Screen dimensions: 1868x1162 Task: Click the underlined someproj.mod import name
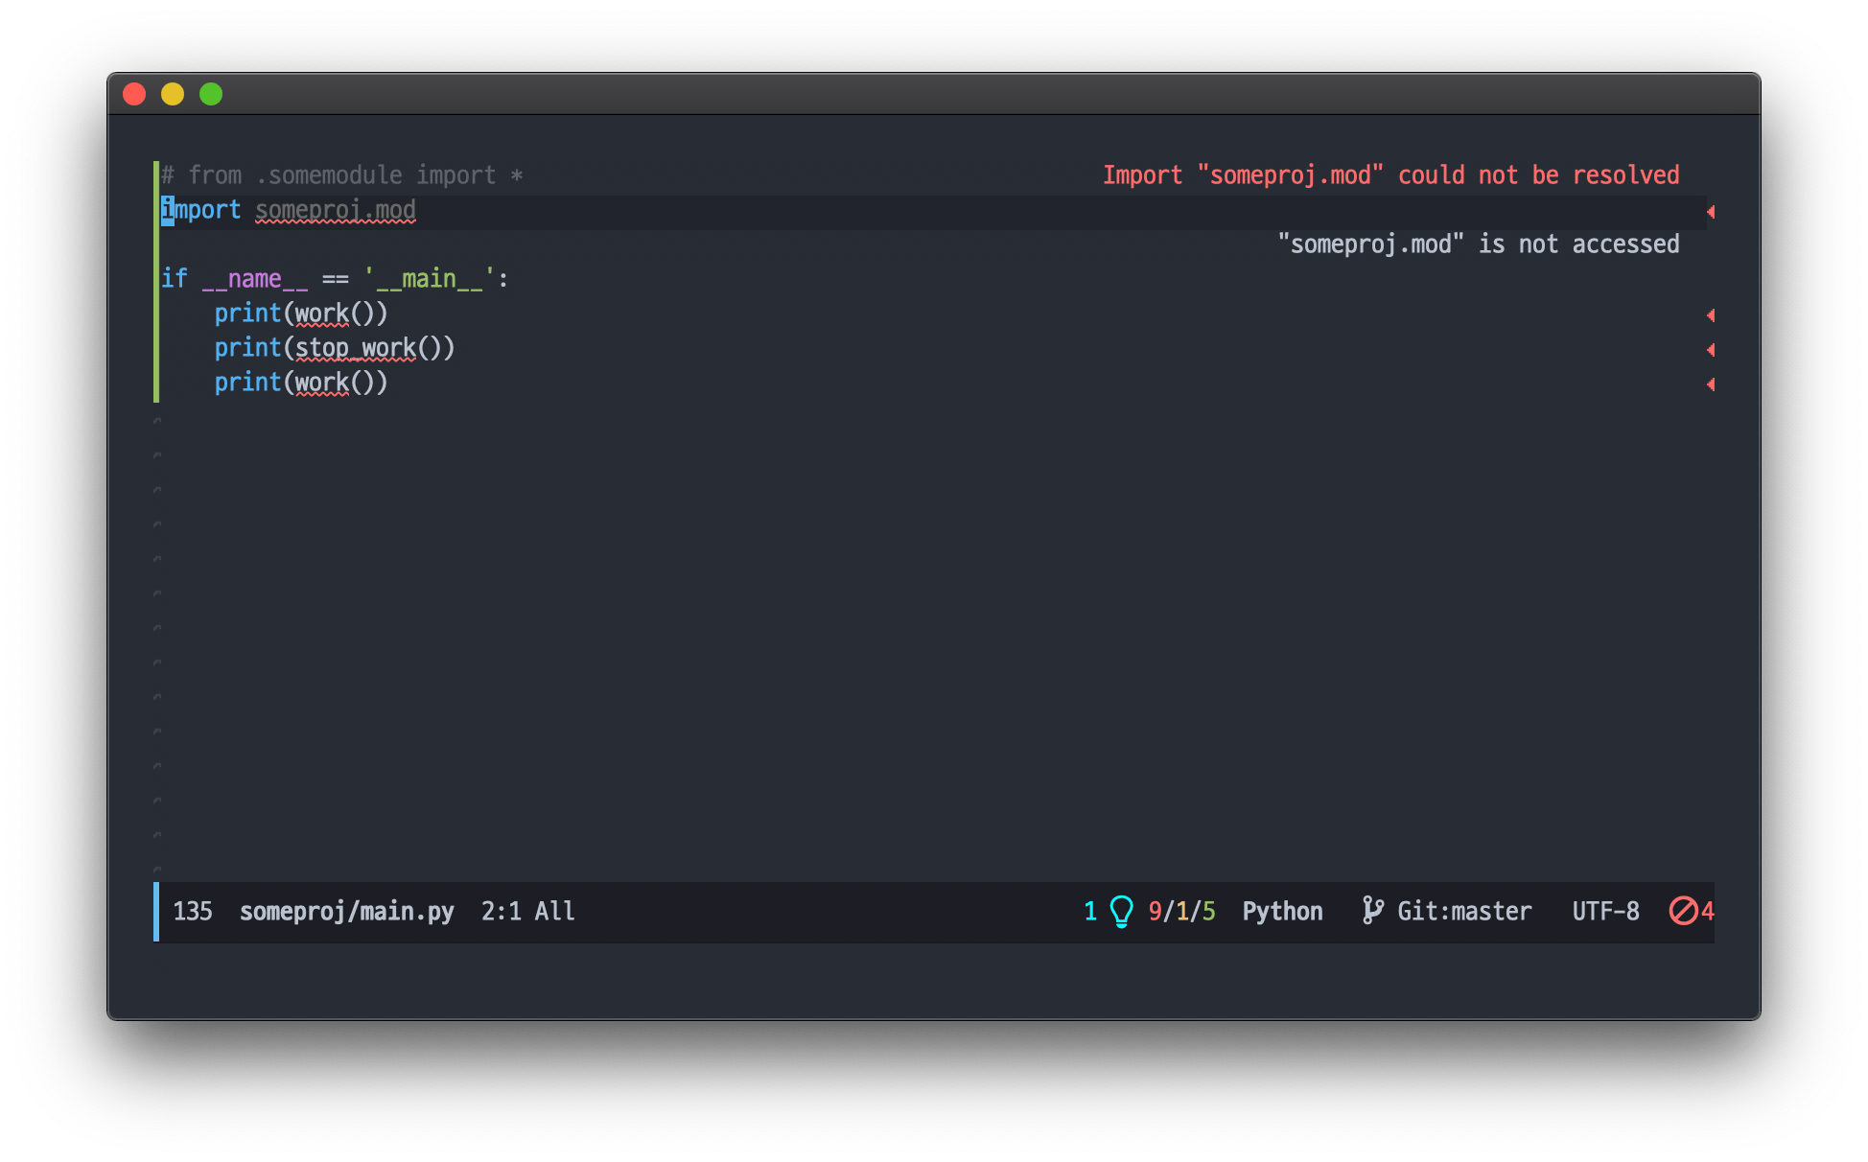(x=335, y=210)
